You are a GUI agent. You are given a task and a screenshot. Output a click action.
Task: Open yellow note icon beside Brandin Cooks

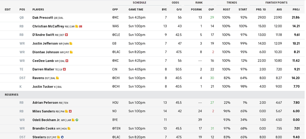tap(69, 129)
